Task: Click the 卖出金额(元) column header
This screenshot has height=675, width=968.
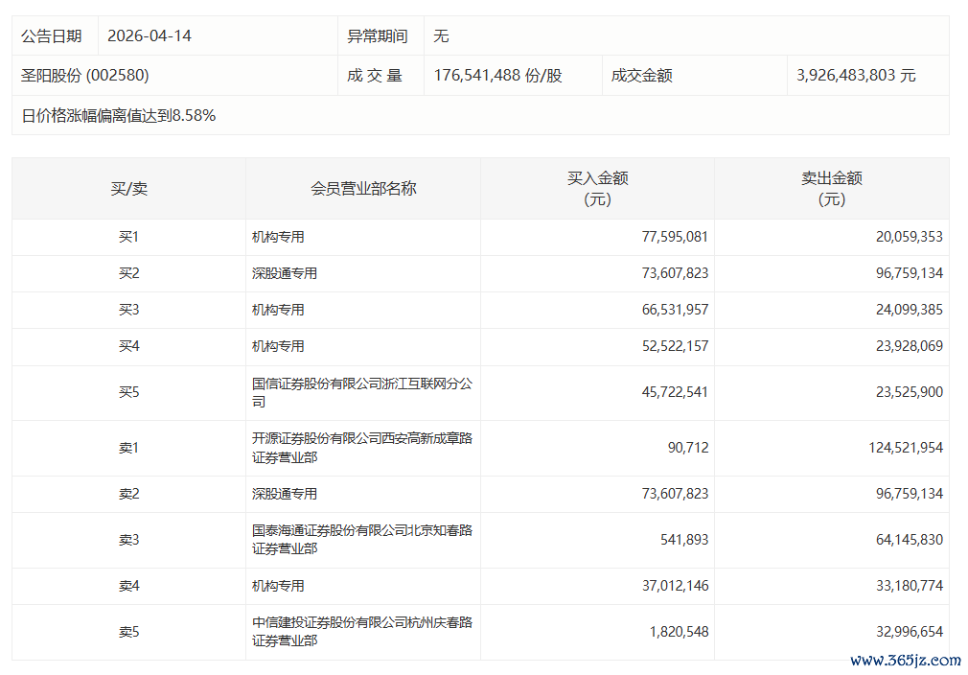Action: click(x=832, y=188)
